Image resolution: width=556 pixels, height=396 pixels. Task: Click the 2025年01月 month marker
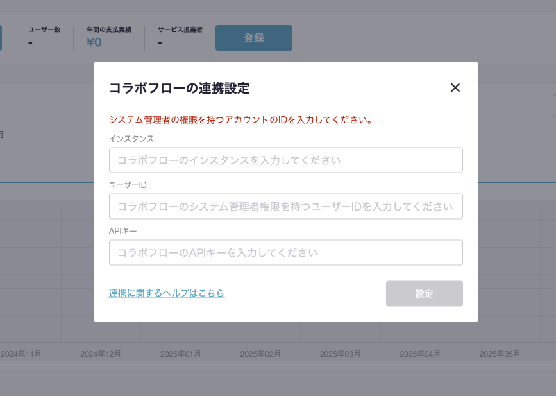(x=180, y=354)
